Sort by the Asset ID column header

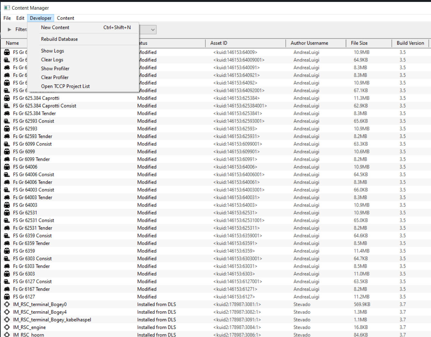pos(246,43)
